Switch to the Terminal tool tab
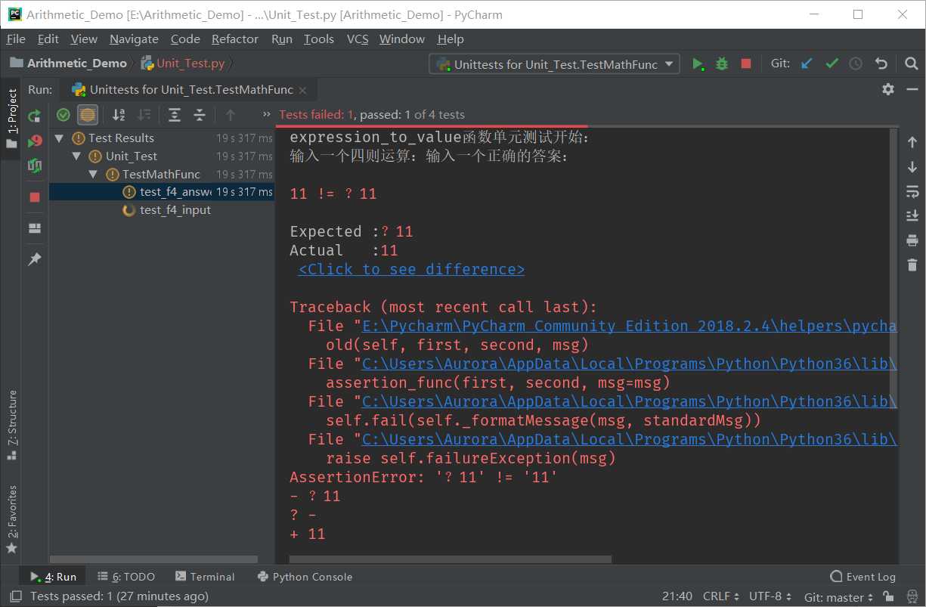This screenshot has height=607, width=926. (x=205, y=577)
